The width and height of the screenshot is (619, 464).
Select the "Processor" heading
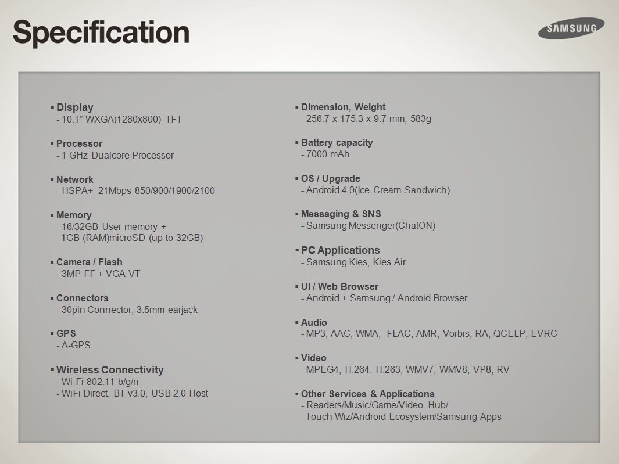click(x=79, y=143)
